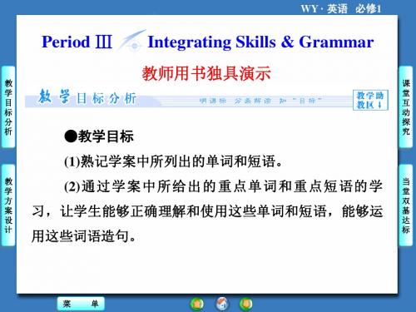Click the 教学助教区 button
The width and height of the screenshot is (416, 312).
pyautogui.click(x=370, y=100)
